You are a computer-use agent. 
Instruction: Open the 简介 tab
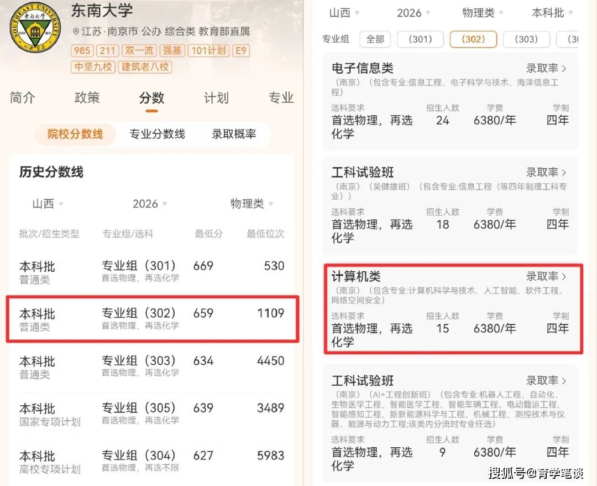pyautogui.click(x=23, y=97)
